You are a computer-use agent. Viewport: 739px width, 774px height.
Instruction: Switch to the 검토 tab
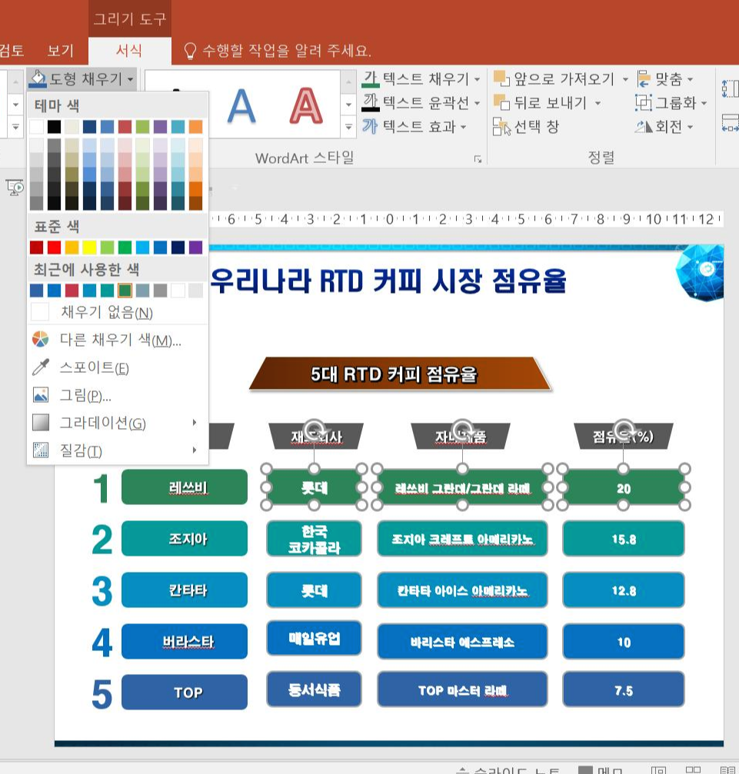[12, 51]
